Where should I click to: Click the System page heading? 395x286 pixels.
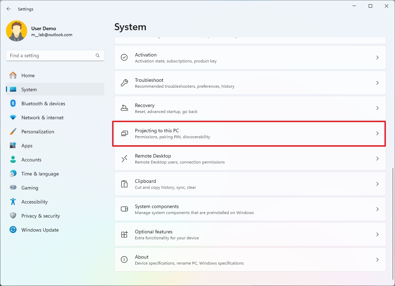130,27
